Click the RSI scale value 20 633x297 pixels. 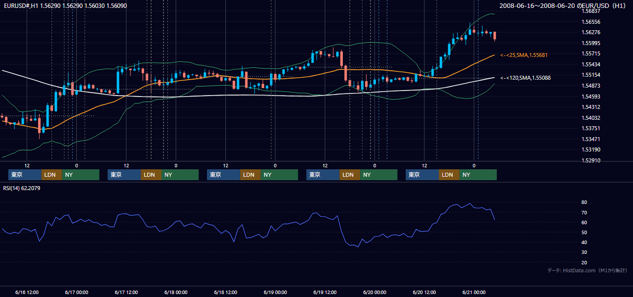[x=584, y=262]
